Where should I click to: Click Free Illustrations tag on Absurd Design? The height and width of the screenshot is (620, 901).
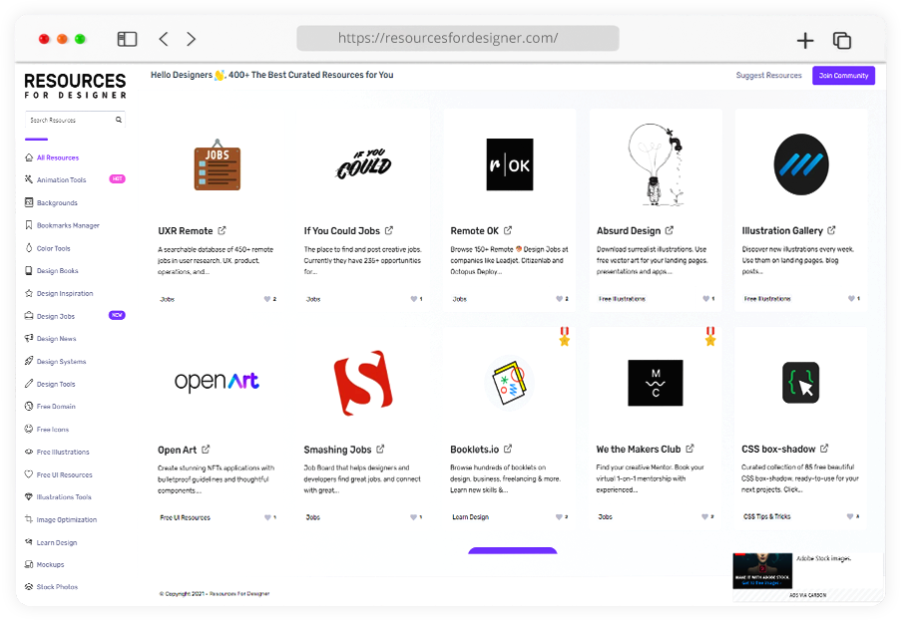623,299
